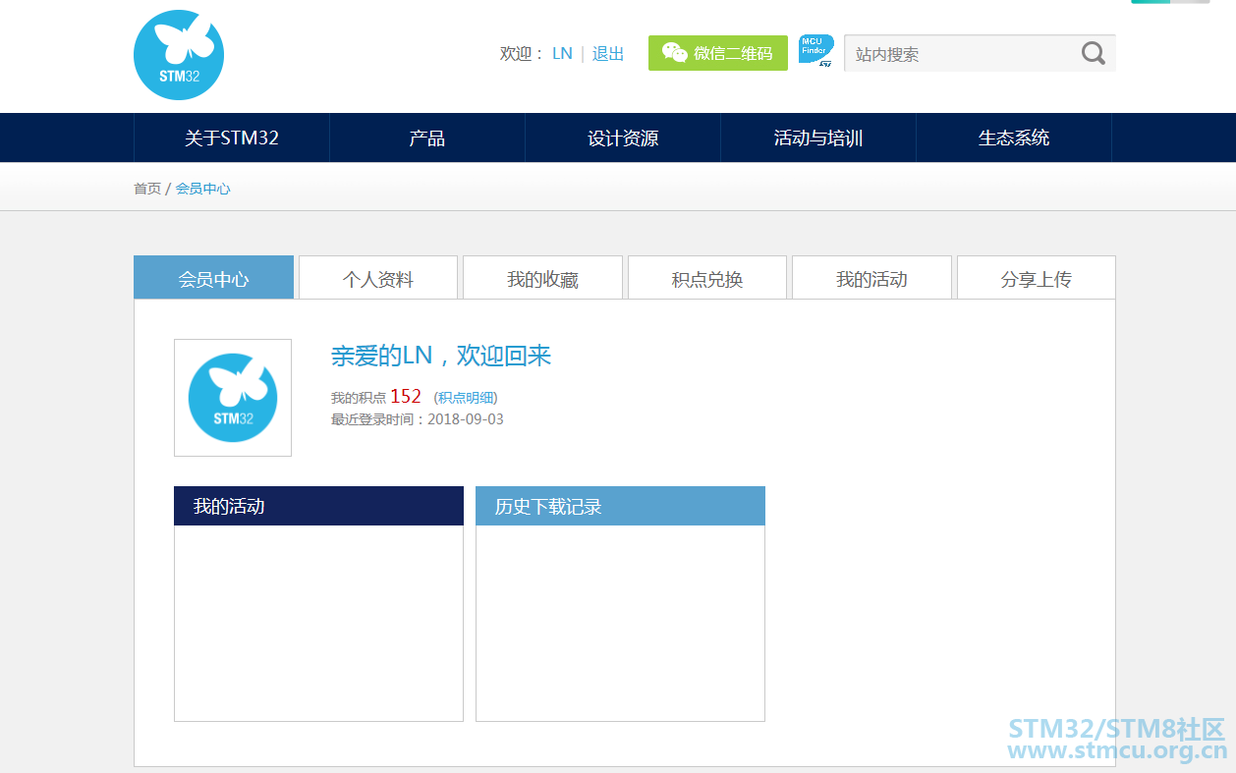The width and height of the screenshot is (1236, 773).
Task: Click the LN username link
Action: 562,54
